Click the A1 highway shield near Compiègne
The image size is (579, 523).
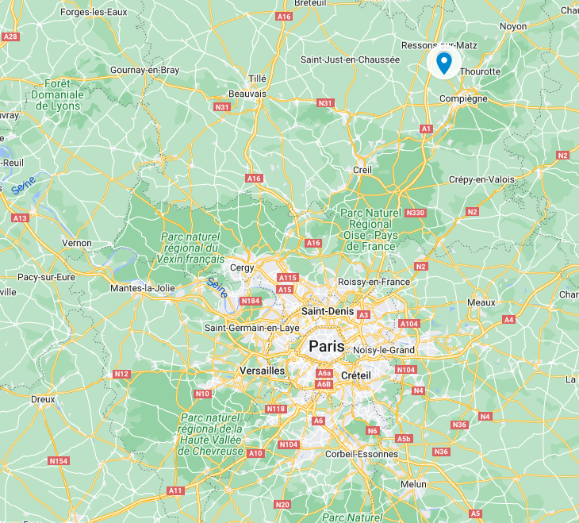click(x=426, y=129)
